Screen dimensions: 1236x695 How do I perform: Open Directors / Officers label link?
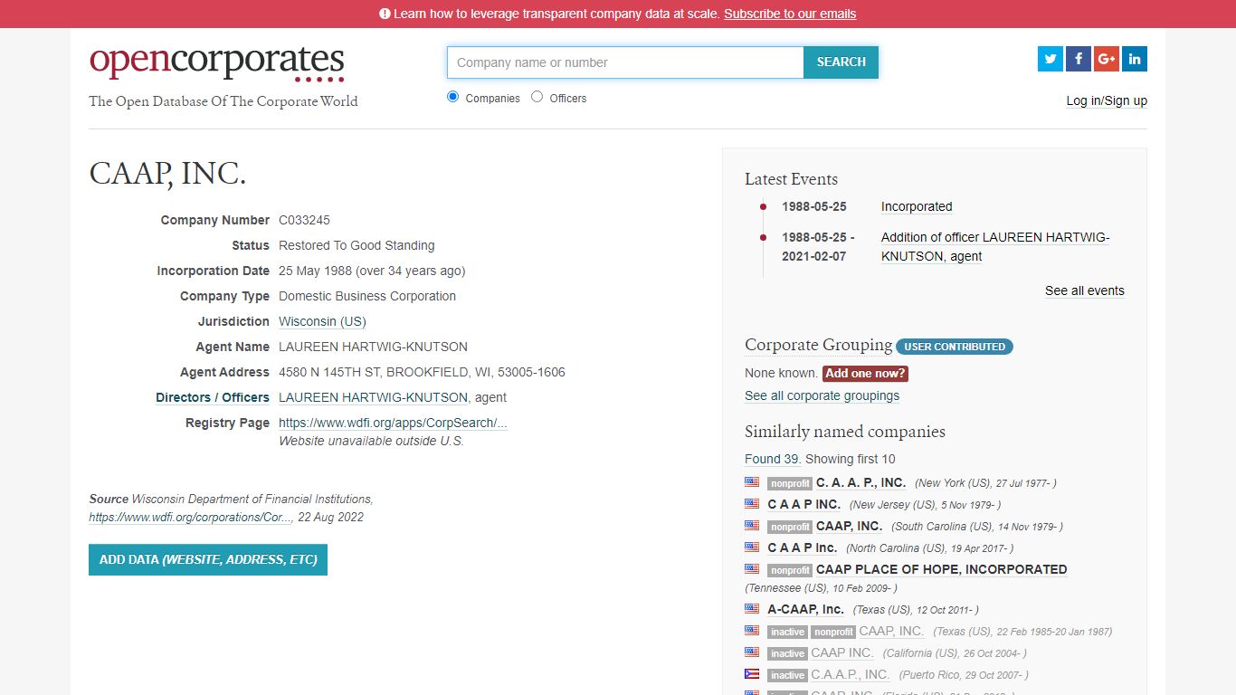[213, 397]
